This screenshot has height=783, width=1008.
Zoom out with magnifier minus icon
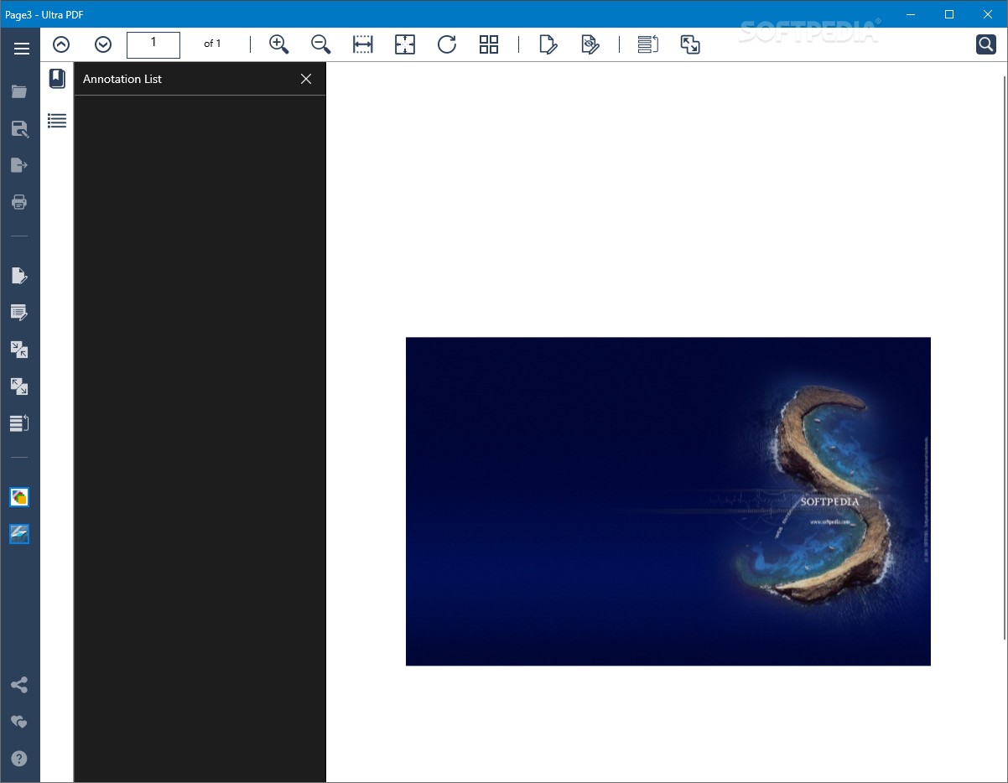[x=321, y=44]
